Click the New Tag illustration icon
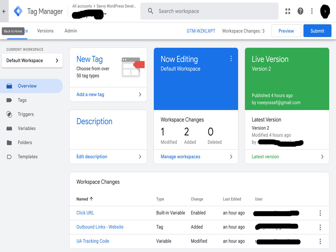This screenshot has height=252, width=336. (x=133, y=67)
